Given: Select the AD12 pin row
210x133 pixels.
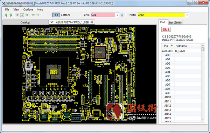Looking at the screenshot, I should click(x=181, y=106).
